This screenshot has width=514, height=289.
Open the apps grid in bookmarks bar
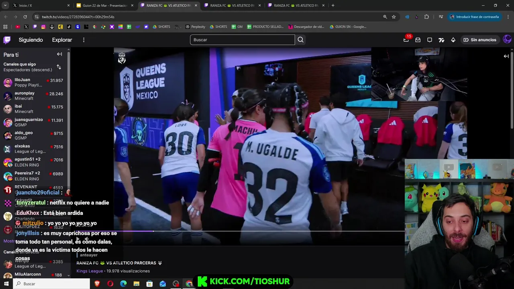[x=5, y=27]
